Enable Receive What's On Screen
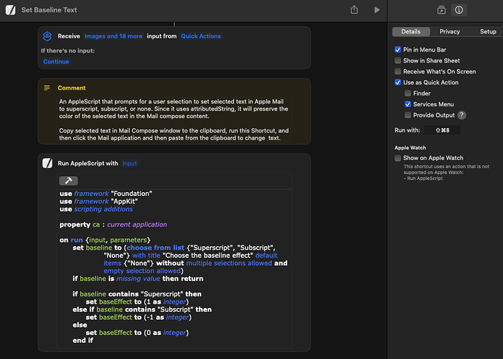 pyautogui.click(x=398, y=71)
